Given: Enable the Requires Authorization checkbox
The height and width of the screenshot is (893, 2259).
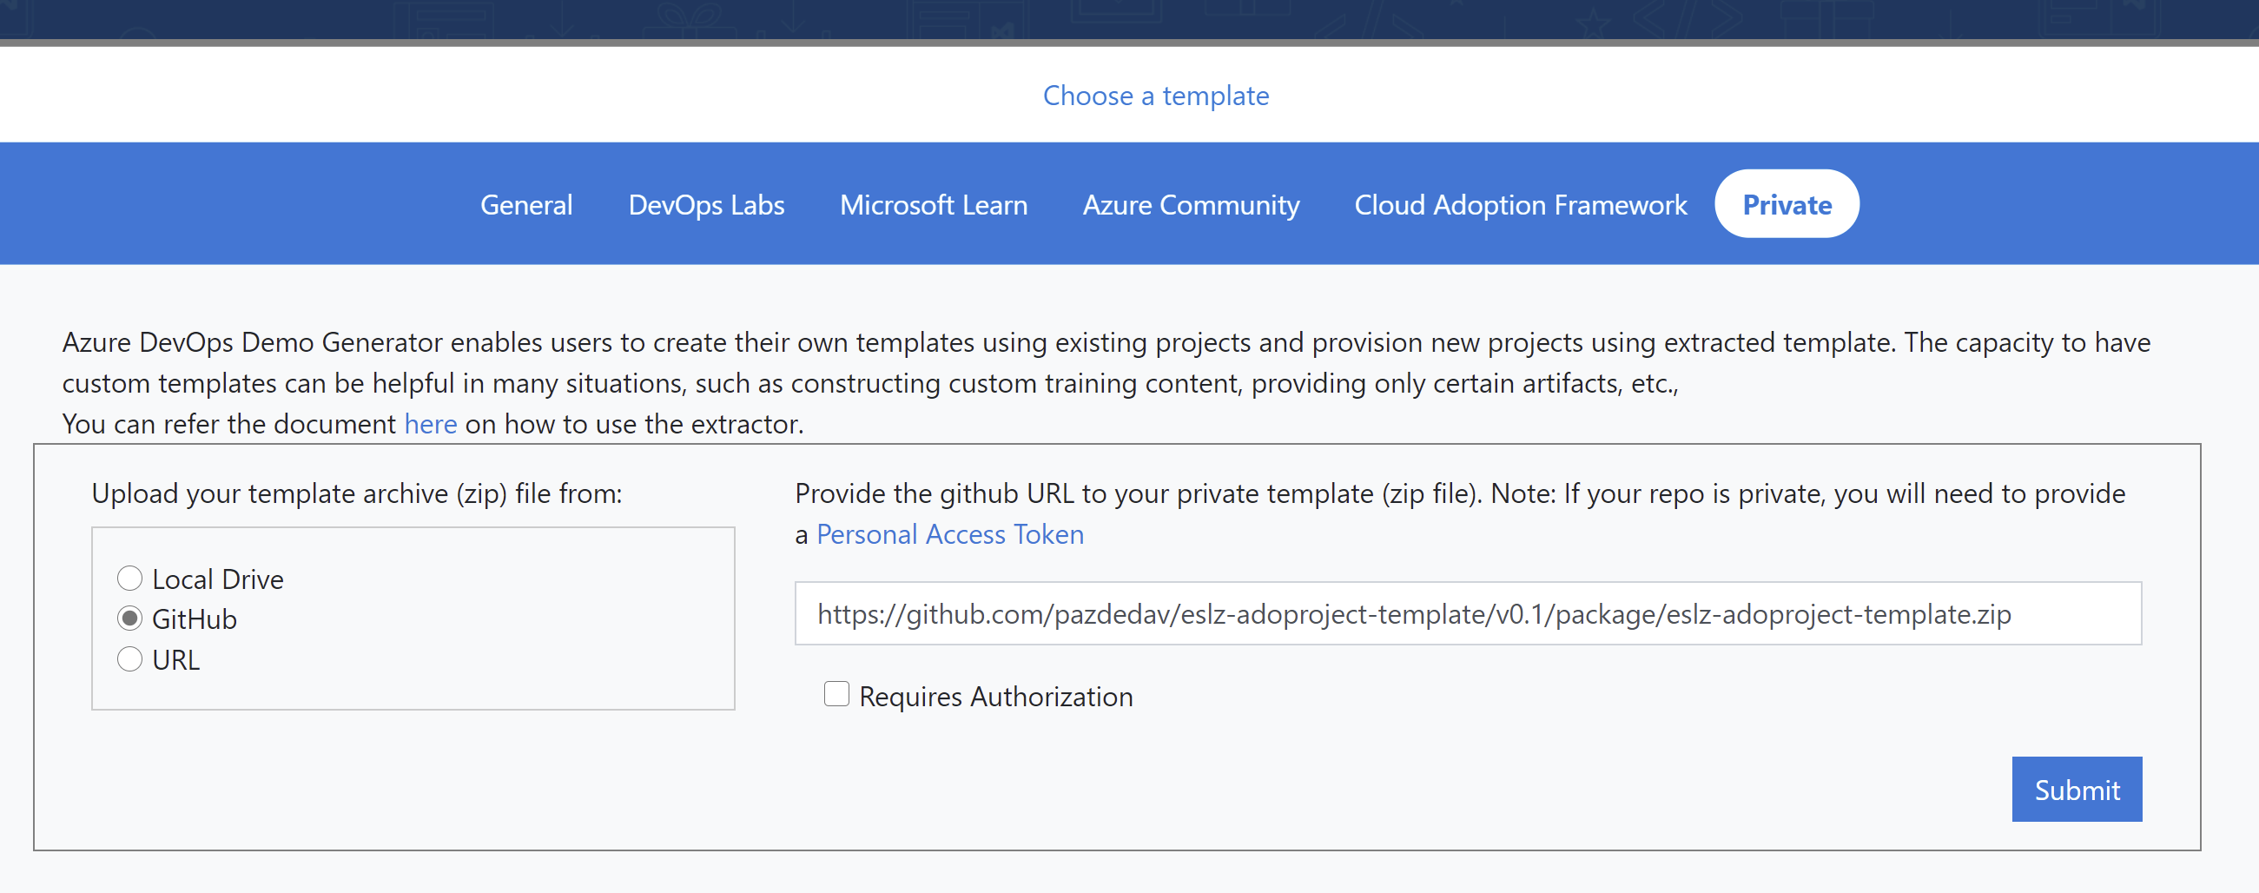Looking at the screenshot, I should (836, 695).
